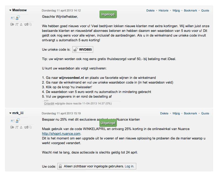Click the unlocked code box WVD885
The height and width of the screenshot is (188, 214).
(x=83, y=50)
